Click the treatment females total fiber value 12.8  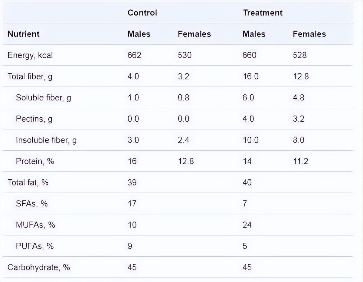[301, 76]
